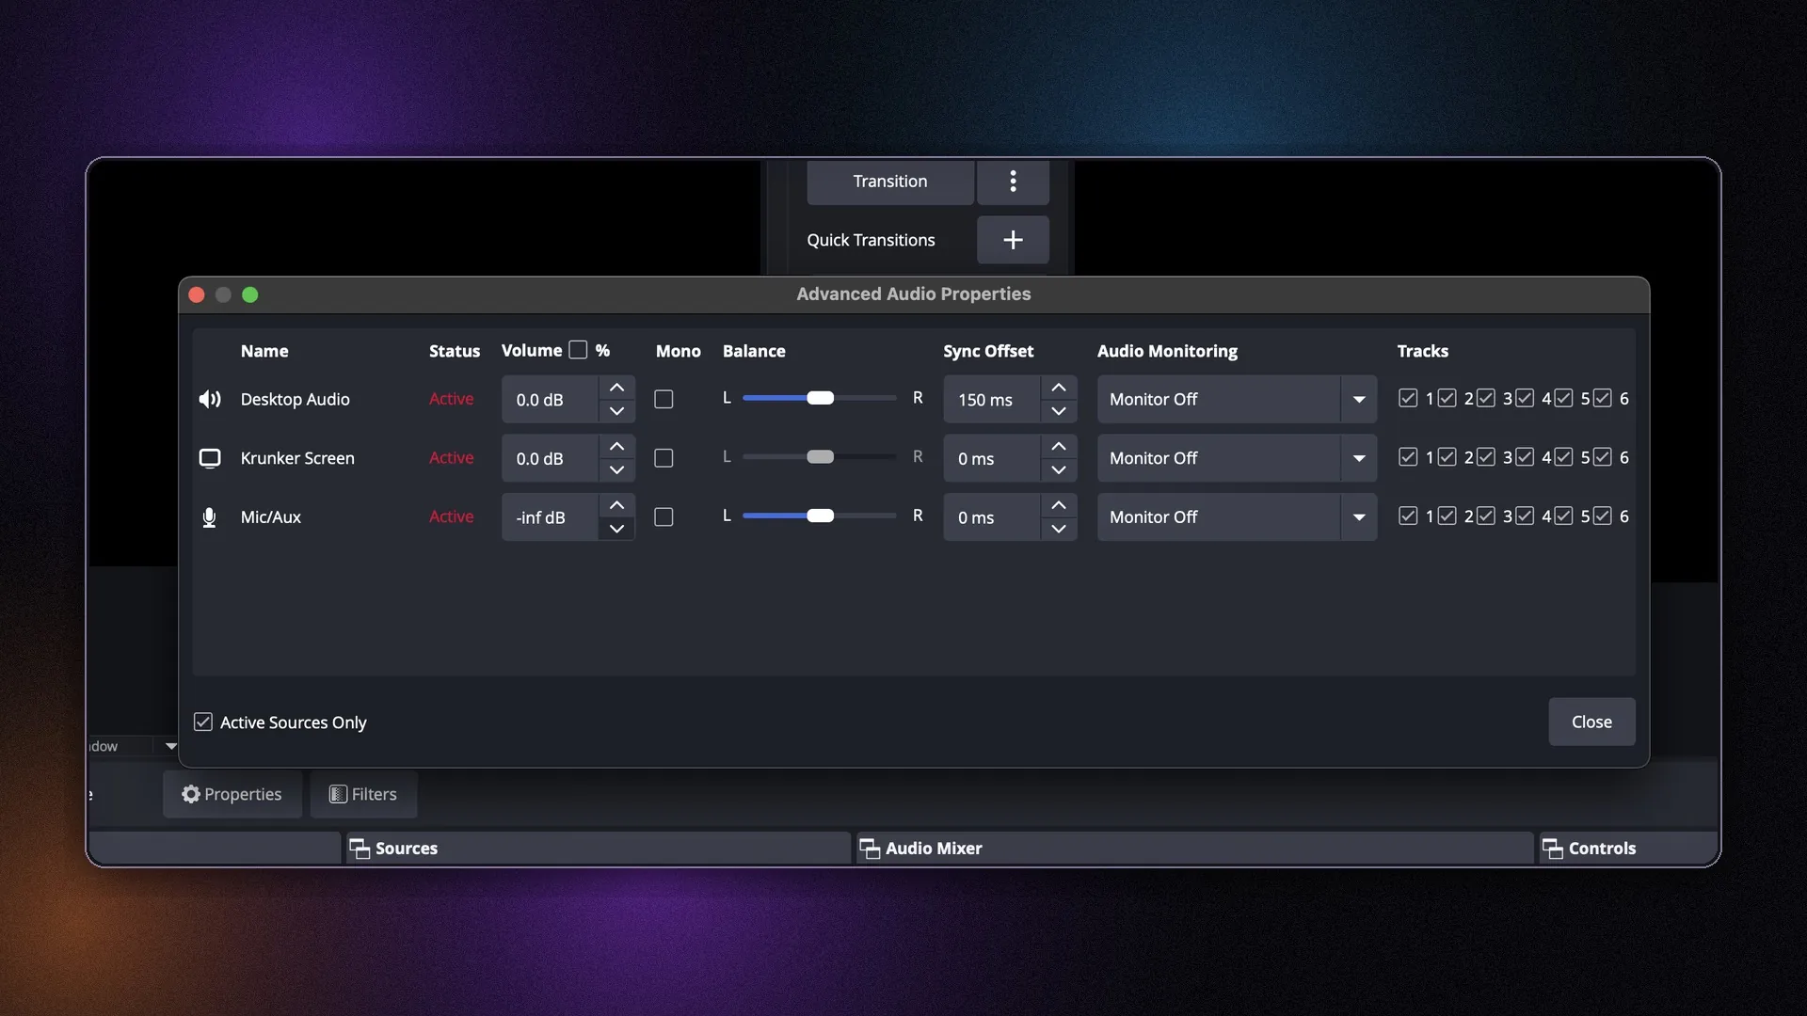The height and width of the screenshot is (1016, 1807).
Task: Click the Sync Offset column header
Action: 988,351
